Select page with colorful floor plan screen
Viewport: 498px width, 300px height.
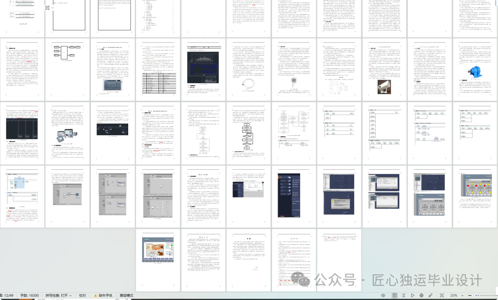(158, 260)
